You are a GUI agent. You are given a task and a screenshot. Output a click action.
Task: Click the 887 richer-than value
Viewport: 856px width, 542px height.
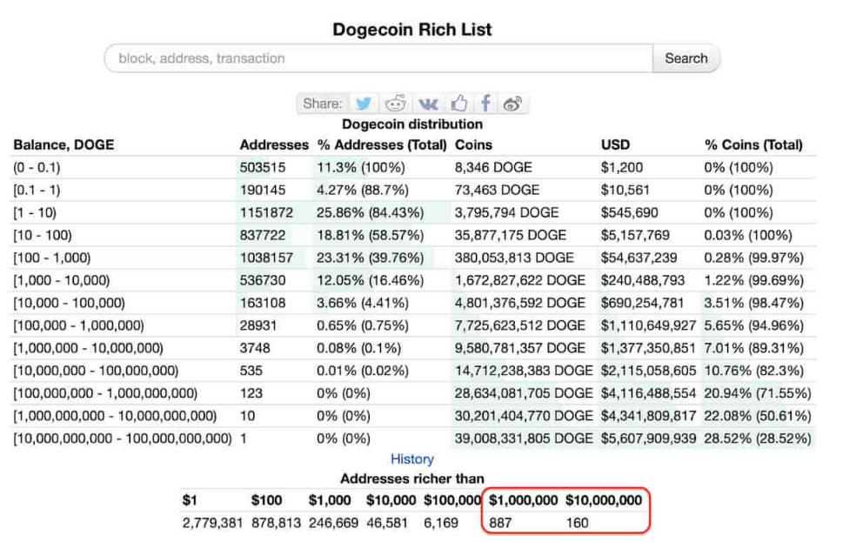click(500, 523)
